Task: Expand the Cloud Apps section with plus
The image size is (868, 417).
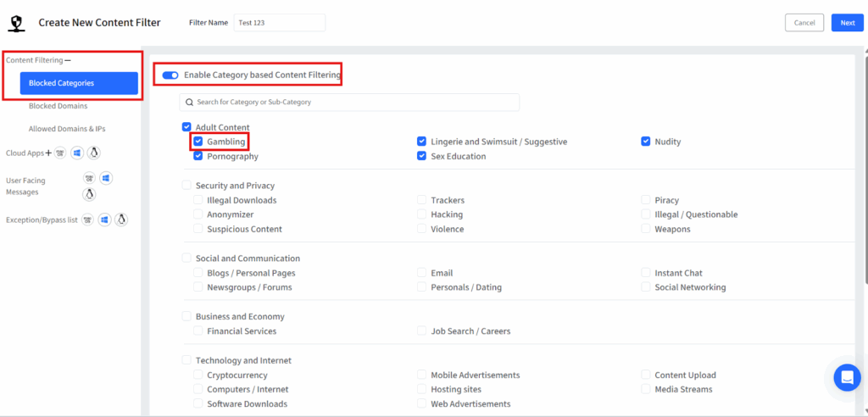Action: (48, 153)
